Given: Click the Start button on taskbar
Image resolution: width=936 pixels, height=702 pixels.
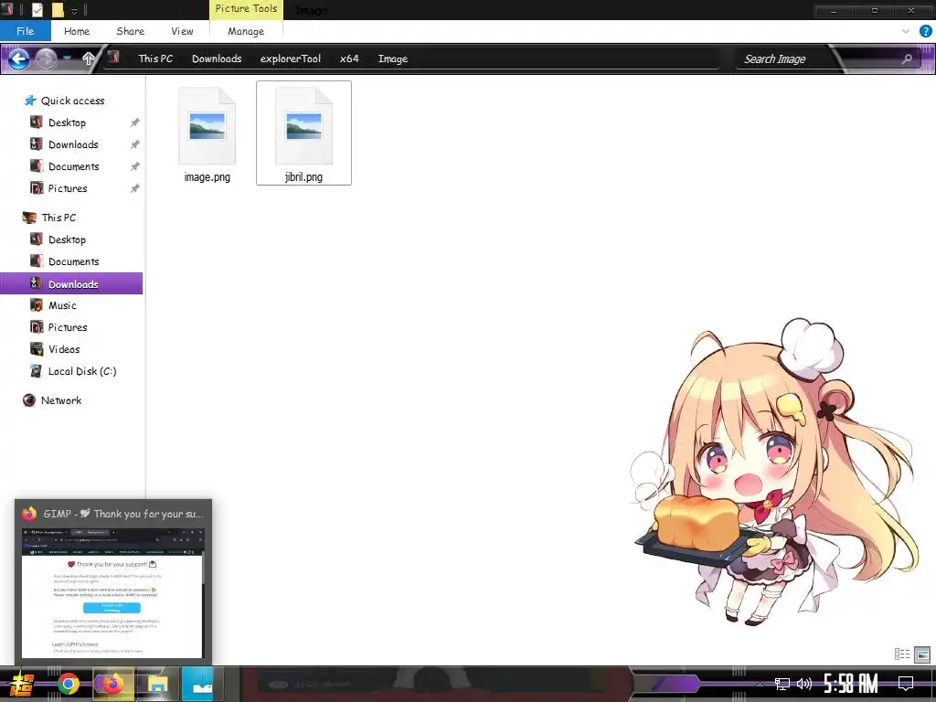Looking at the screenshot, I should (22, 684).
